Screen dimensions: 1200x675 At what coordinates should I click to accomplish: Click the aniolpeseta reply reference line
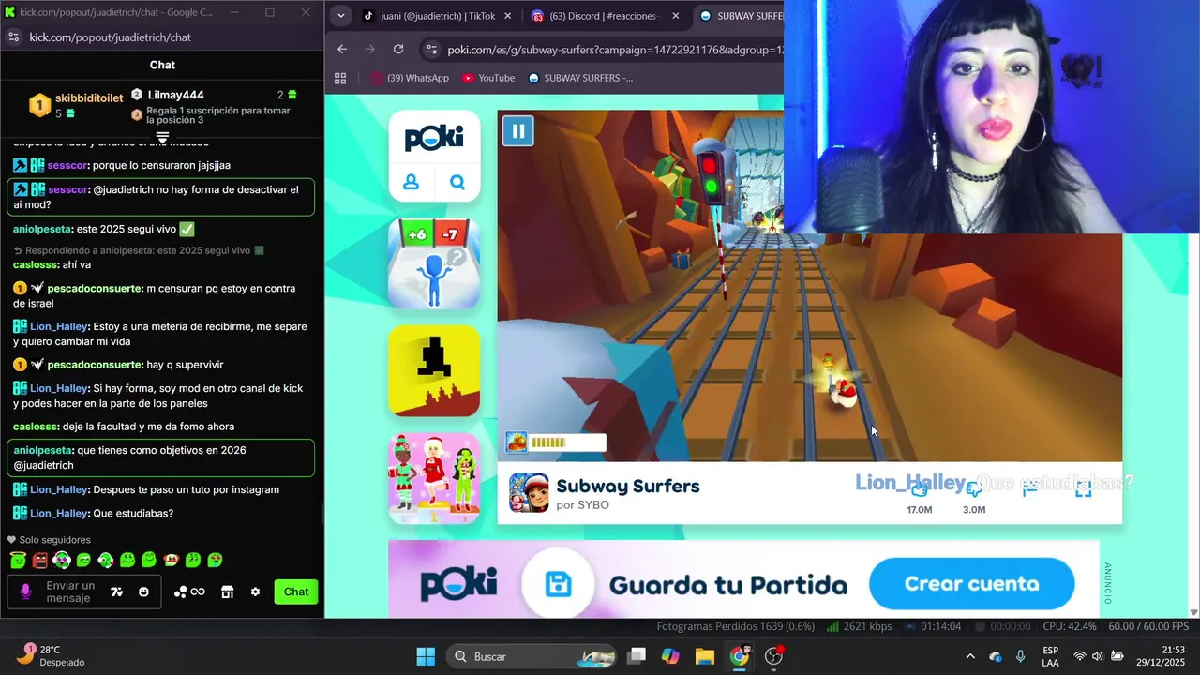138,250
